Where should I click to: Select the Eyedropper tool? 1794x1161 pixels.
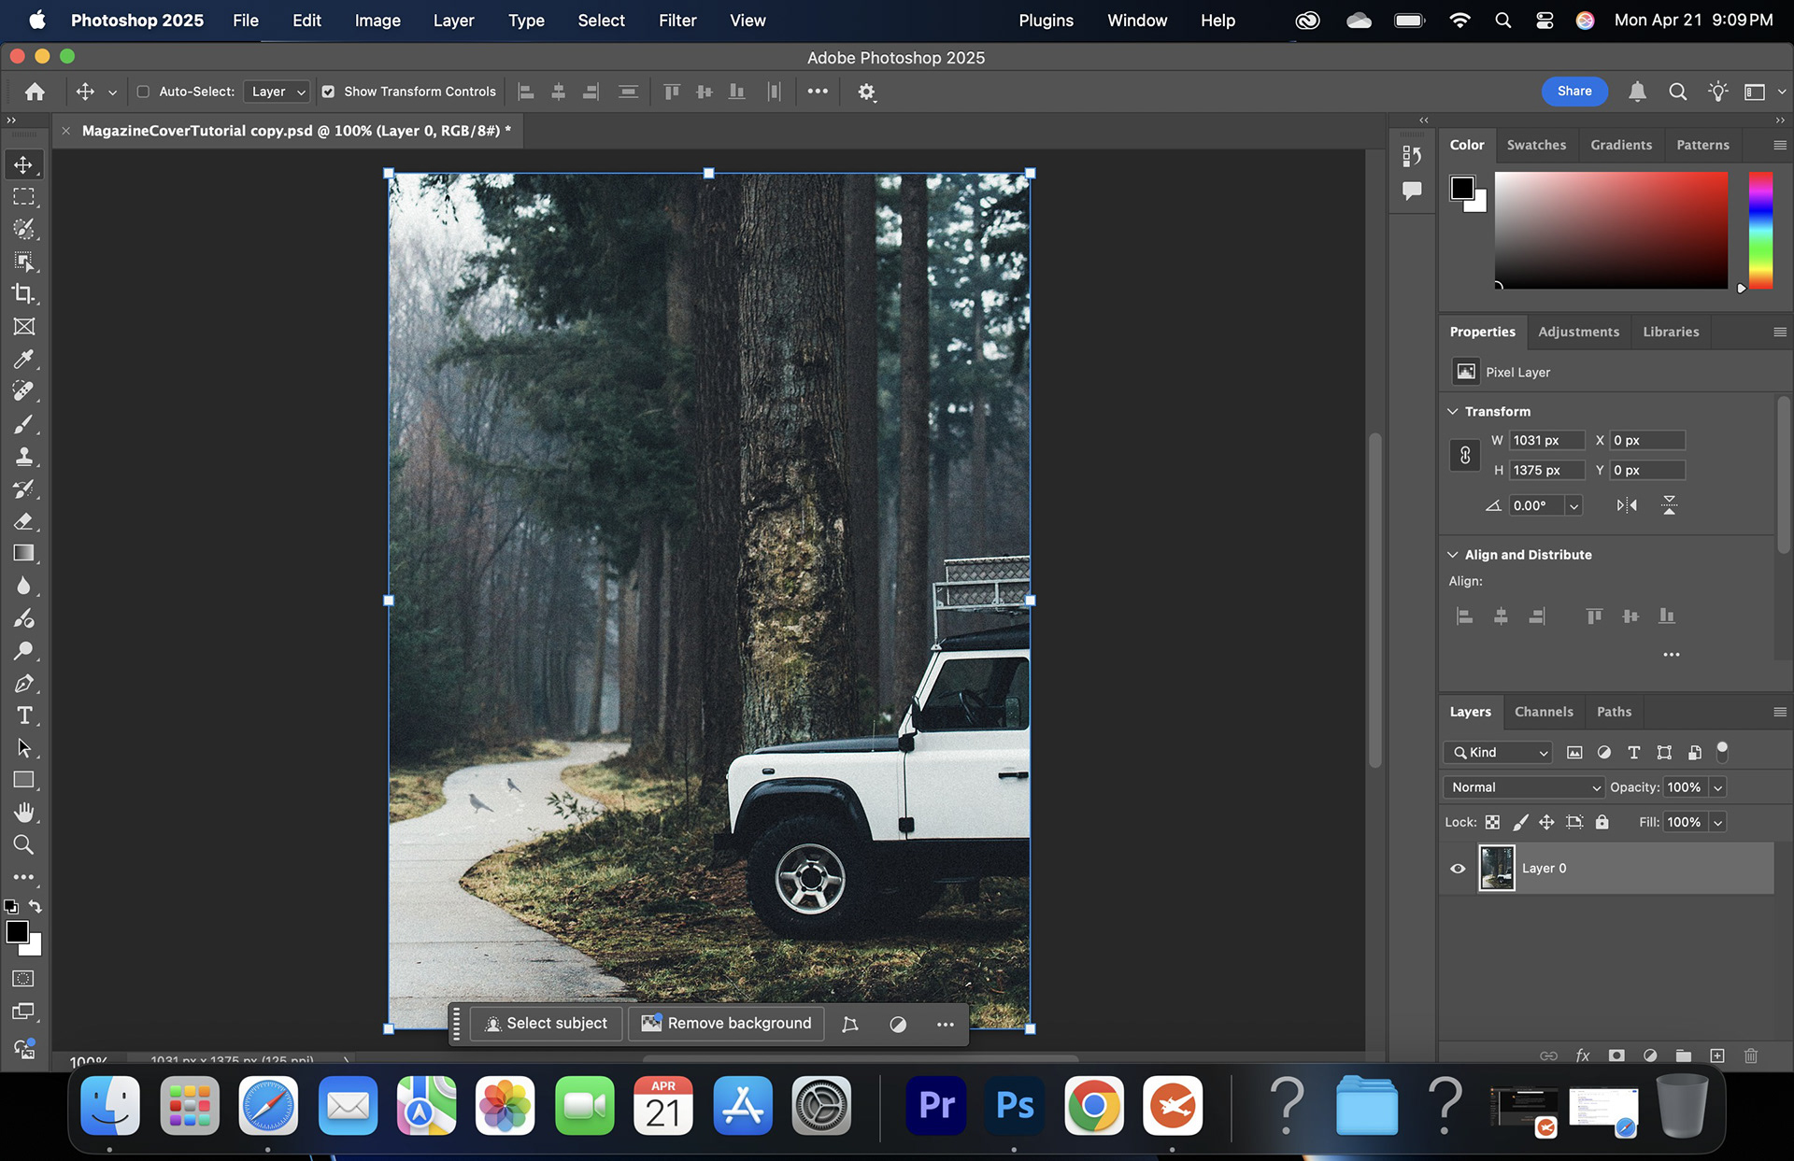tap(24, 360)
